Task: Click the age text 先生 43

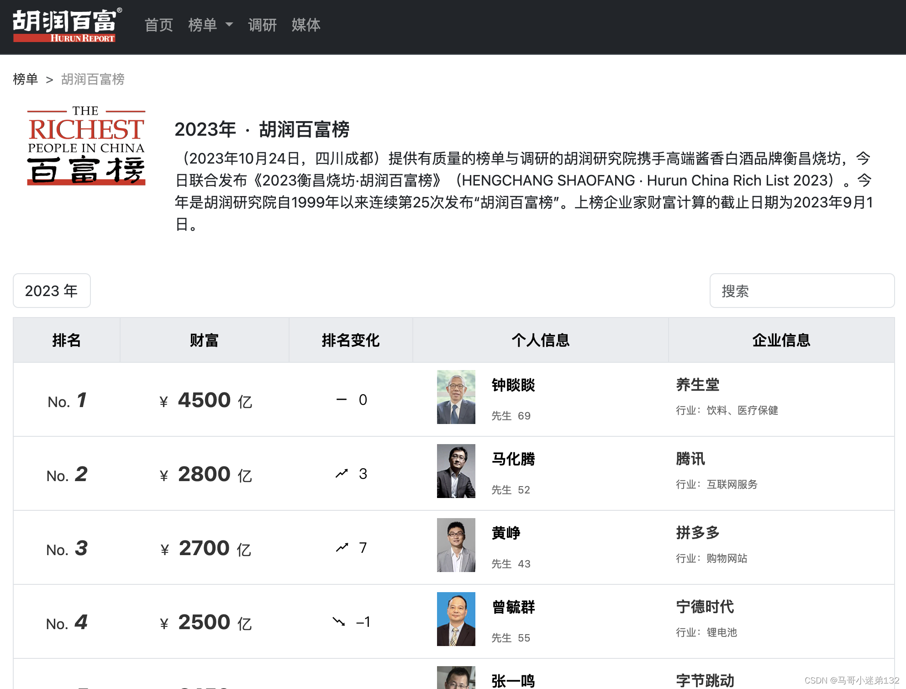Action: click(x=511, y=564)
